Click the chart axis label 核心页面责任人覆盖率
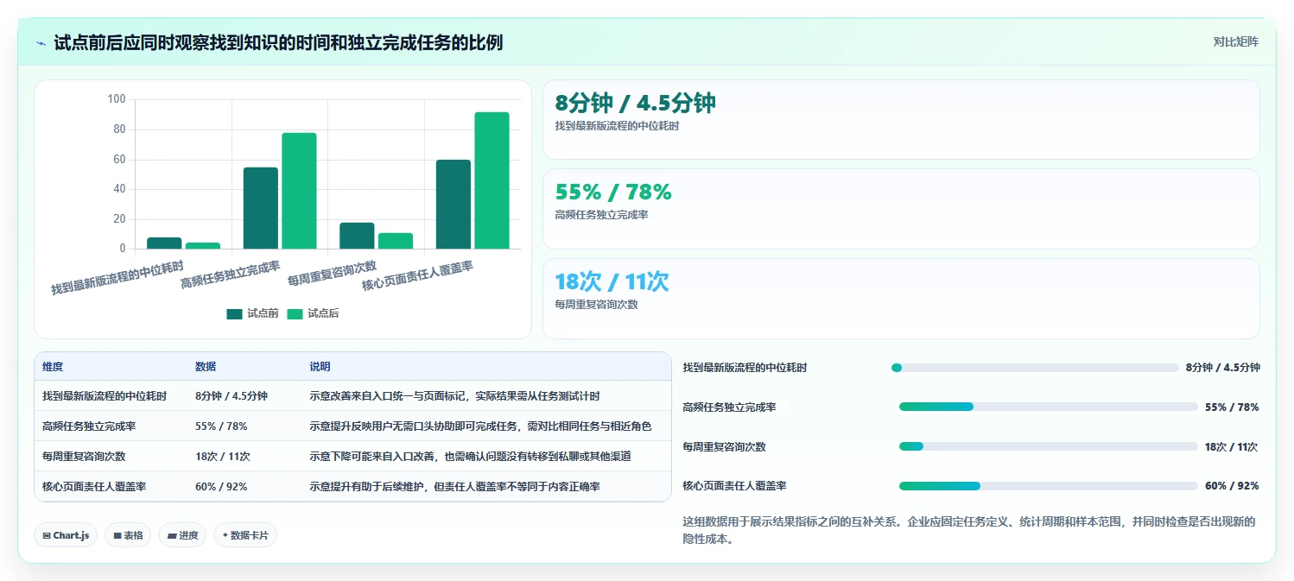This screenshot has width=1294, height=581. [417, 275]
